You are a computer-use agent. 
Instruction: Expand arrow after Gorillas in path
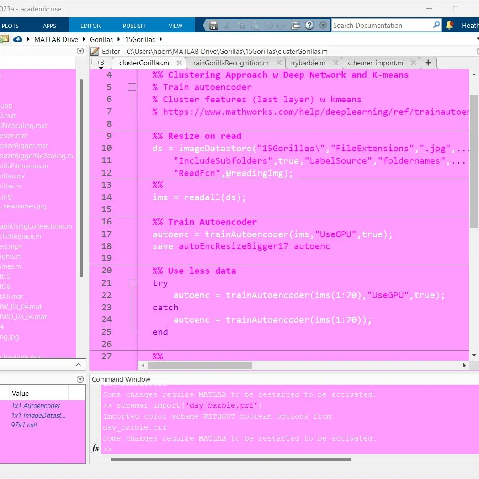coord(118,39)
